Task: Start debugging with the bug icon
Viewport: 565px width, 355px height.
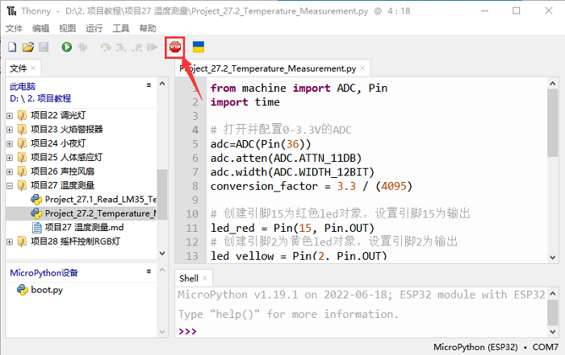Action: click(83, 48)
